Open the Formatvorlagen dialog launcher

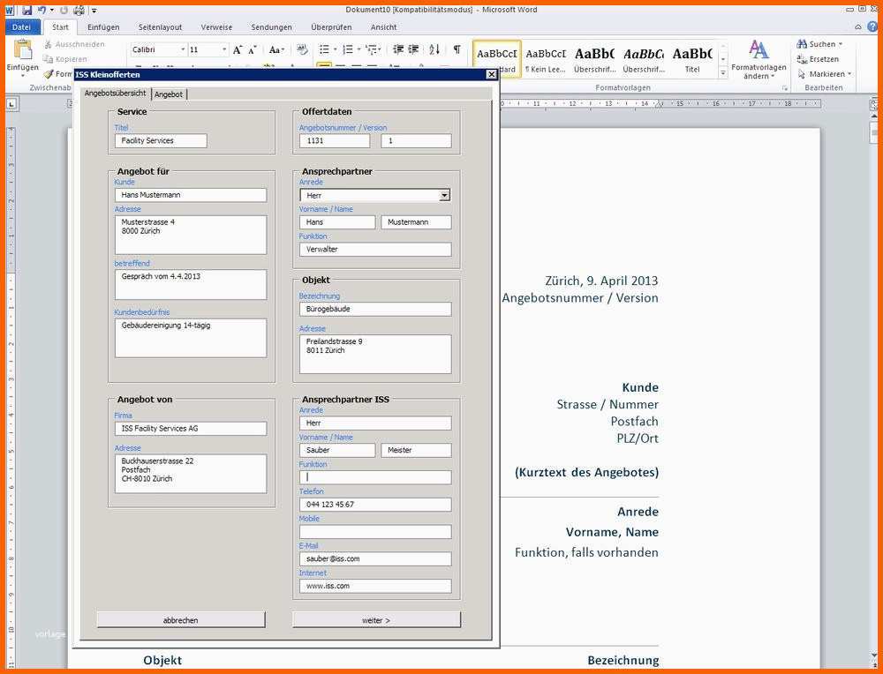(784, 88)
